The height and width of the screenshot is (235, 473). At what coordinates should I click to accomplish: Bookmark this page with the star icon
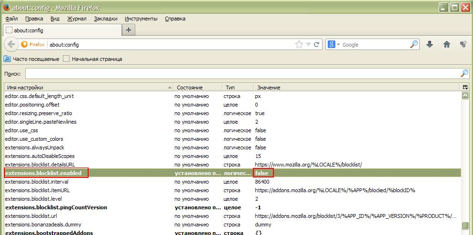click(x=299, y=45)
